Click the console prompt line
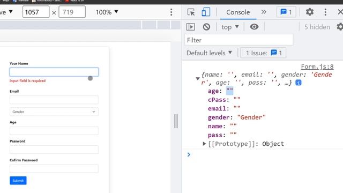 pyautogui.click(x=263, y=155)
